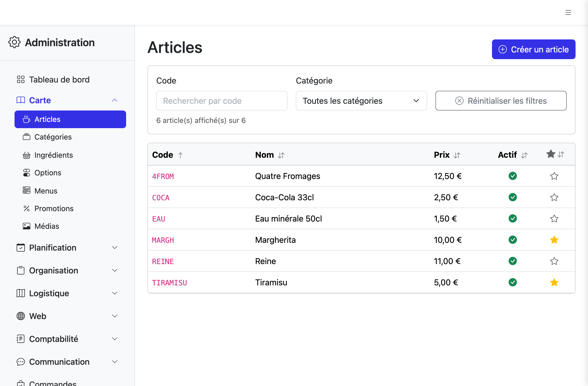Toggle active checkmark for Reine
588x386 pixels.
pos(513,261)
